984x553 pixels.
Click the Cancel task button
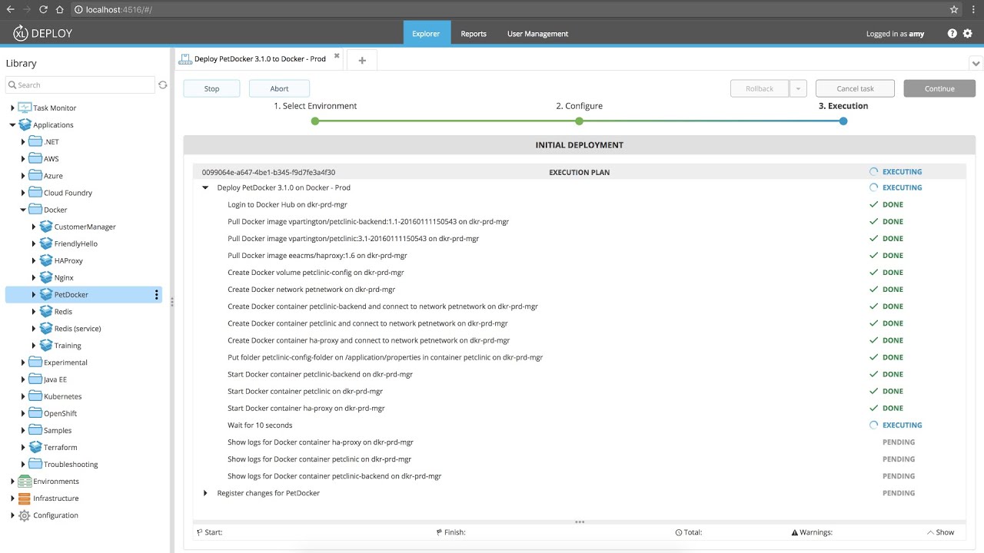pos(855,88)
